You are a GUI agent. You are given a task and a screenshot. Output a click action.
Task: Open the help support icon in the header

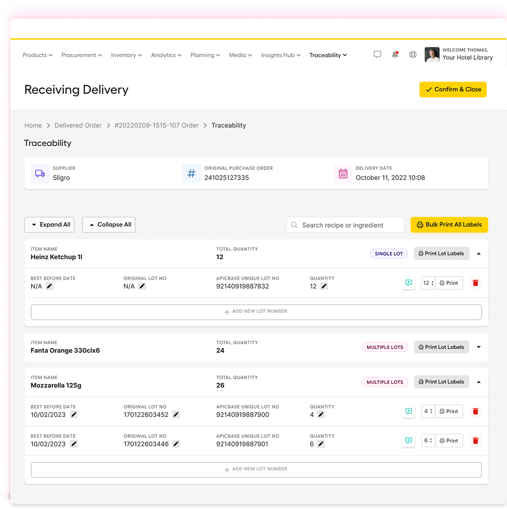(x=413, y=54)
